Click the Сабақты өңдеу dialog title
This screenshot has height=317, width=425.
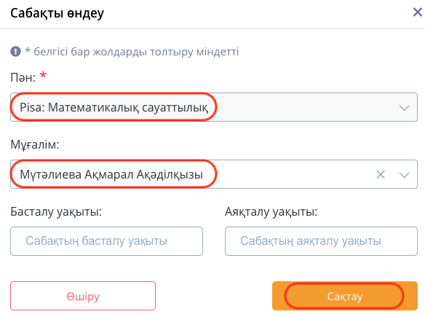tap(57, 13)
